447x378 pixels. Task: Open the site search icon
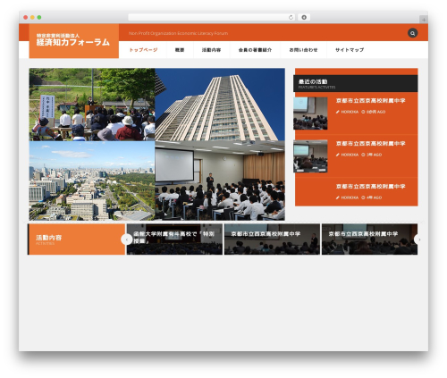[412, 33]
